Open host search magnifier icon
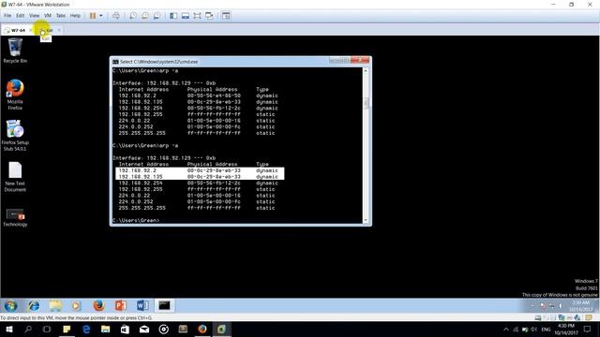The height and width of the screenshot is (337, 600). click(28, 329)
